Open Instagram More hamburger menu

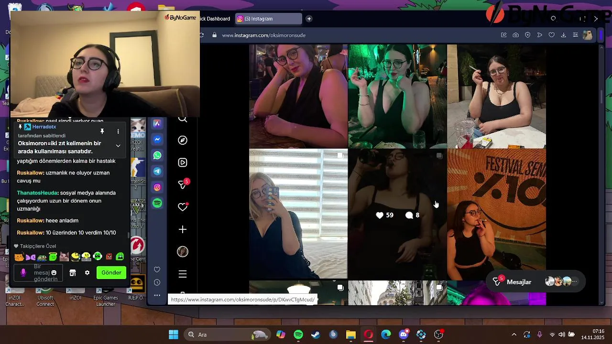[183, 274]
